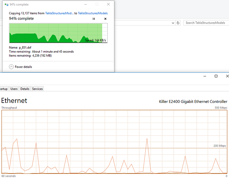Pause the file copy operation
Screen dimensions: 229x178
point(94,19)
